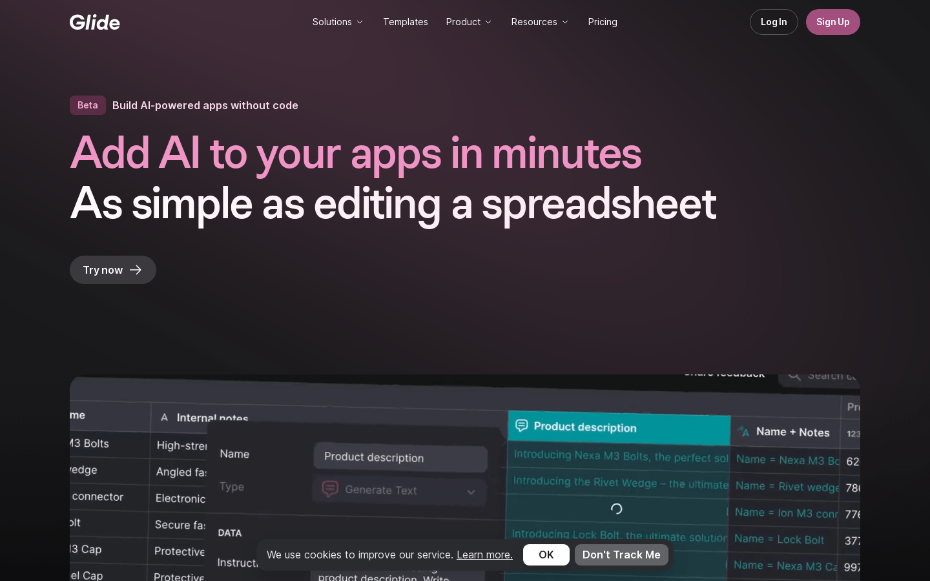Click the Generate Text chat icon
Screen dimensions: 930x581
click(x=330, y=489)
